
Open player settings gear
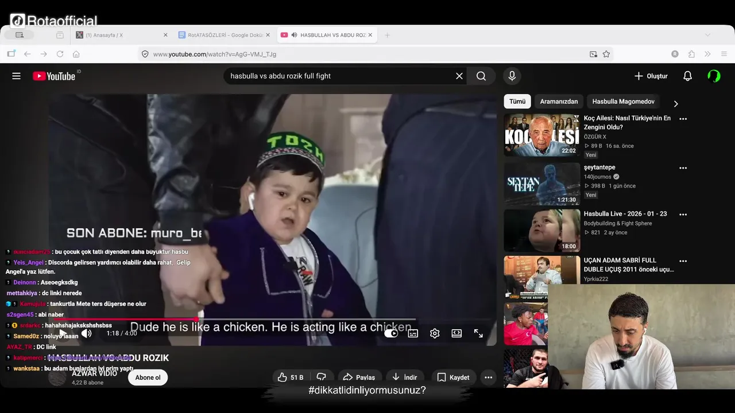pyautogui.click(x=435, y=333)
